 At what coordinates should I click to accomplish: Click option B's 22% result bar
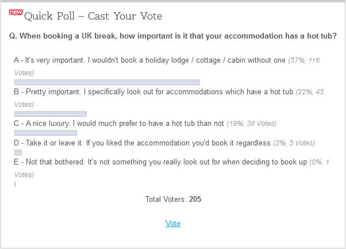tap(51, 114)
